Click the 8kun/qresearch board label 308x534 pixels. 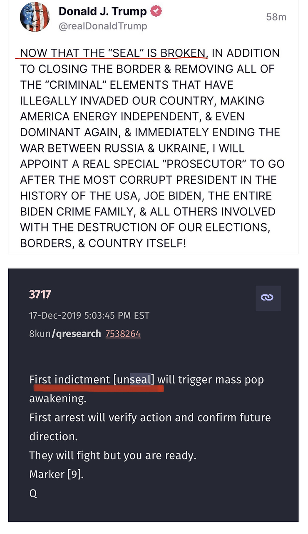[65, 334]
